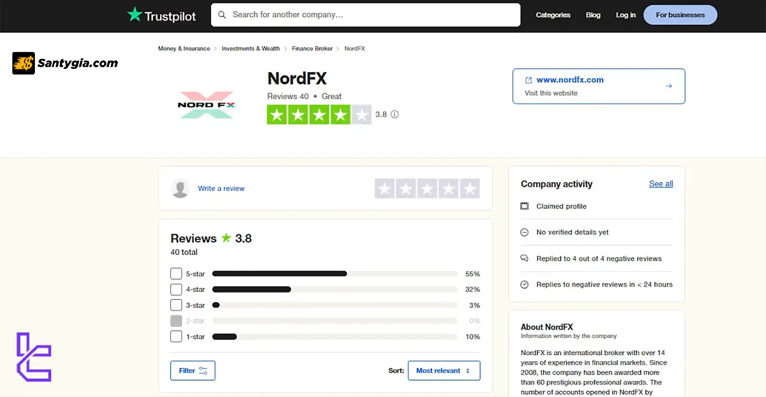Viewport: 766px width, 397px height.
Task: Click the For businesses button
Action: (x=680, y=15)
